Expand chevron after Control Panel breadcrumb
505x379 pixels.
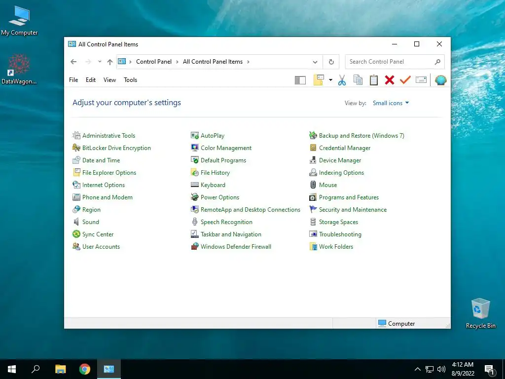[x=177, y=62]
